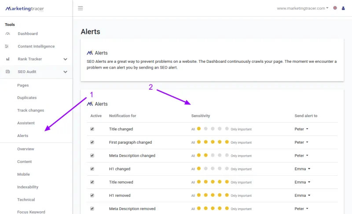
Task: Open Mobile submenu item
Action: click(x=23, y=174)
